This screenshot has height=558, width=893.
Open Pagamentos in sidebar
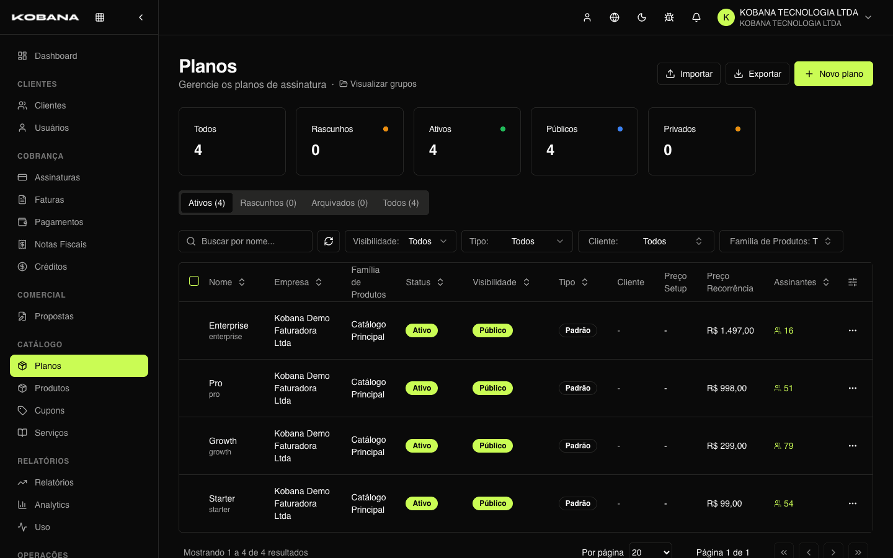(x=79, y=222)
